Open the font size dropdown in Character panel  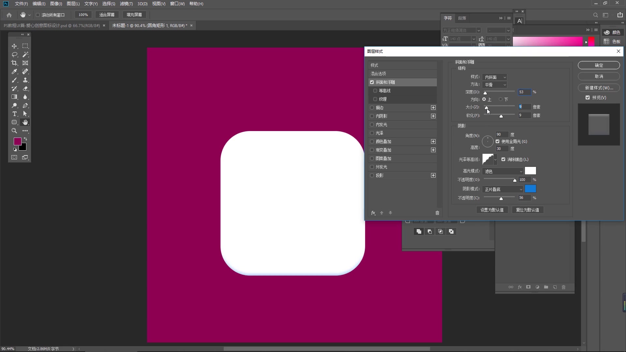click(x=474, y=39)
